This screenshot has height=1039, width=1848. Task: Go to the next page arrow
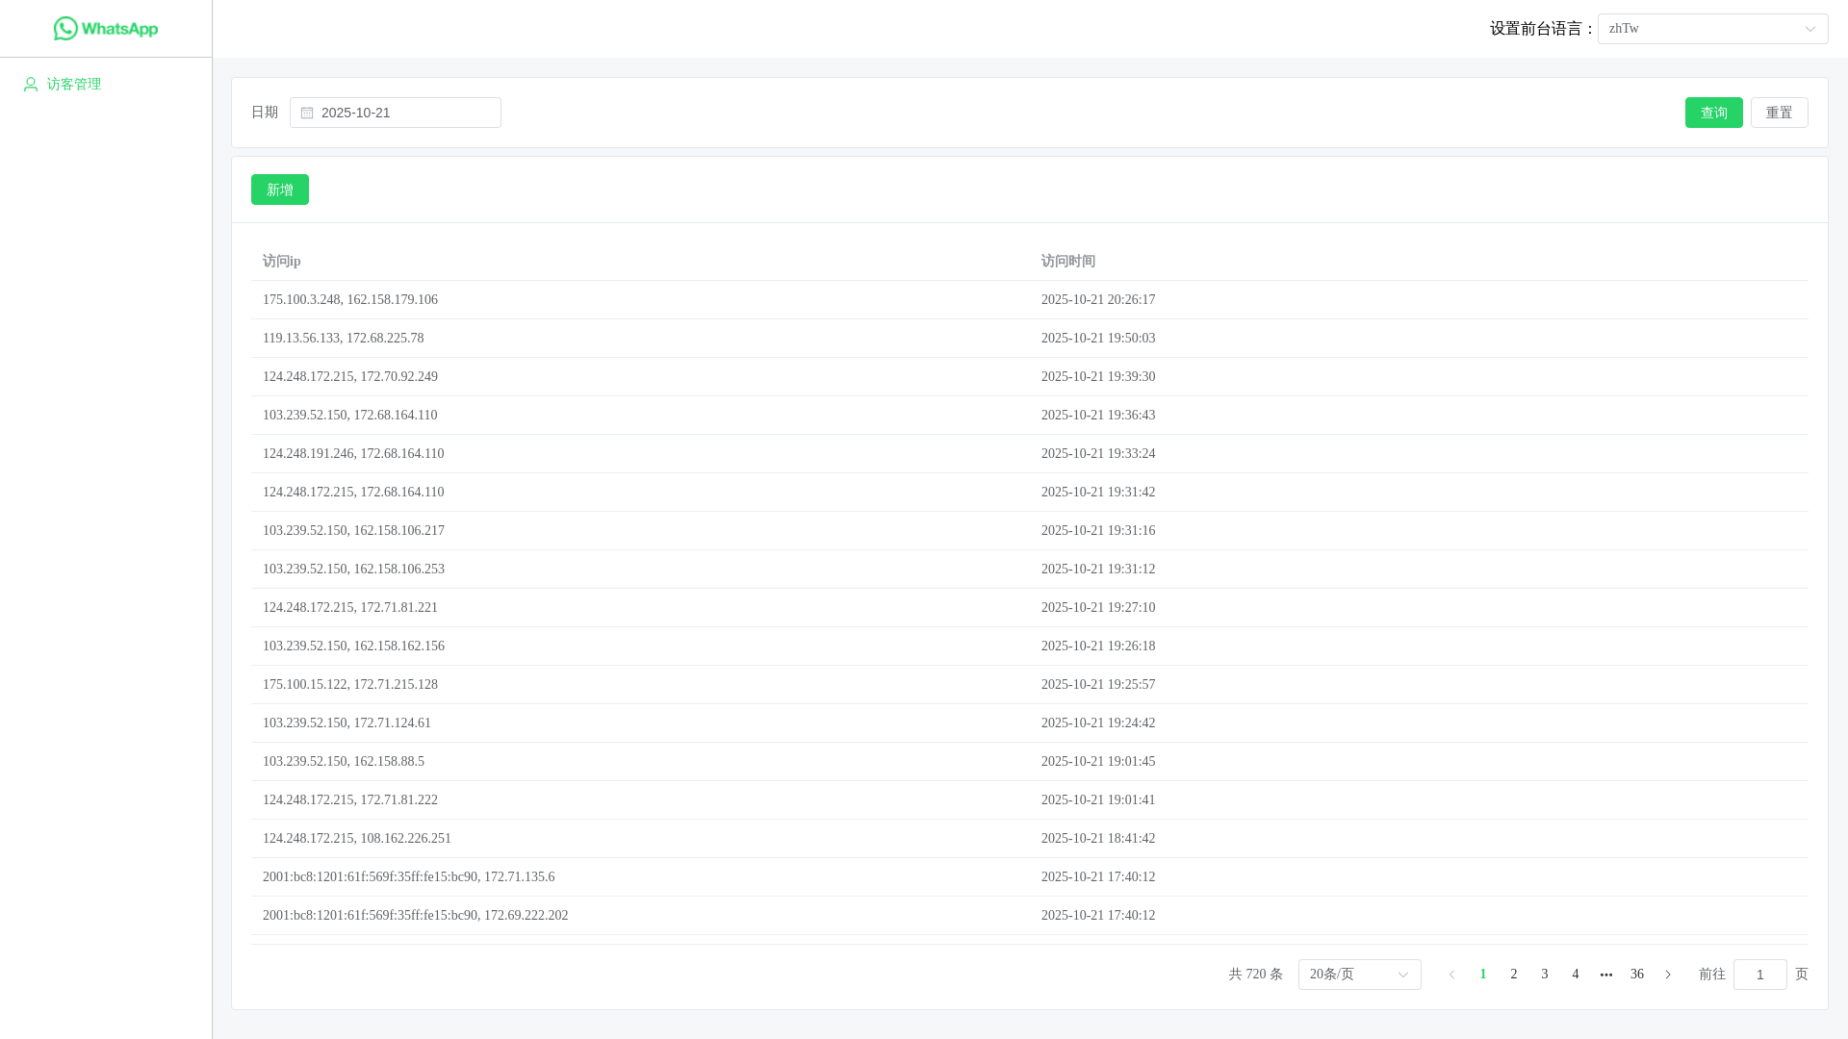click(1668, 975)
